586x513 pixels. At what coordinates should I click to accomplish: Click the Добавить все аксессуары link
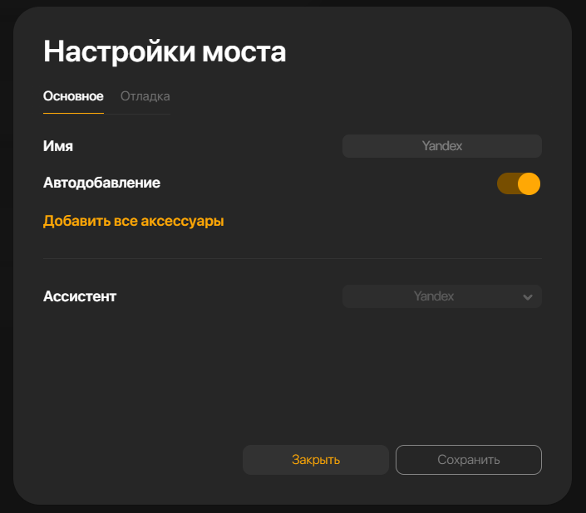click(134, 221)
